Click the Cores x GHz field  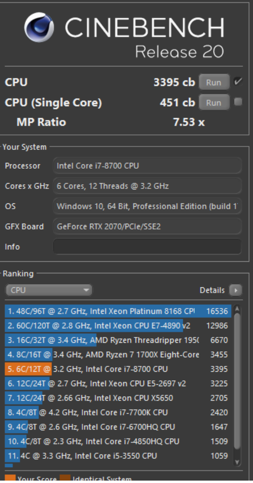point(147,186)
